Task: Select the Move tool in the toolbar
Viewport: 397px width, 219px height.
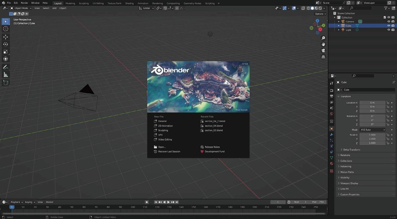Action: [5, 36]
